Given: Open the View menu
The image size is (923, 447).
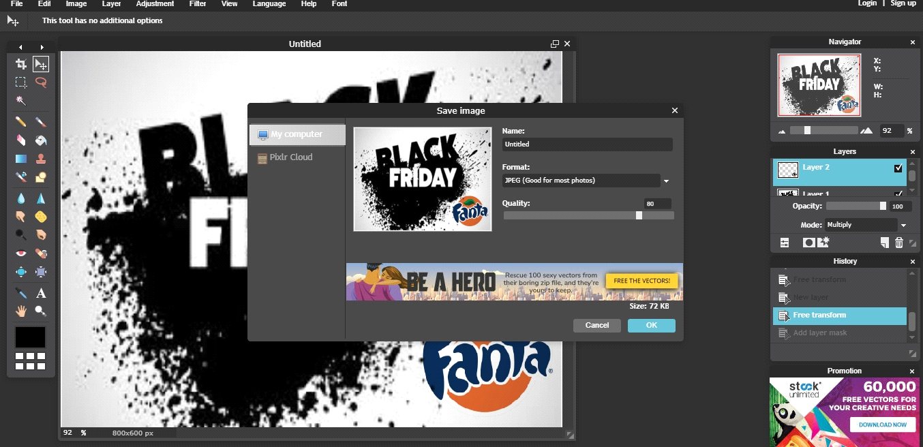Looking at the screenshot, I should click(230, 3).
